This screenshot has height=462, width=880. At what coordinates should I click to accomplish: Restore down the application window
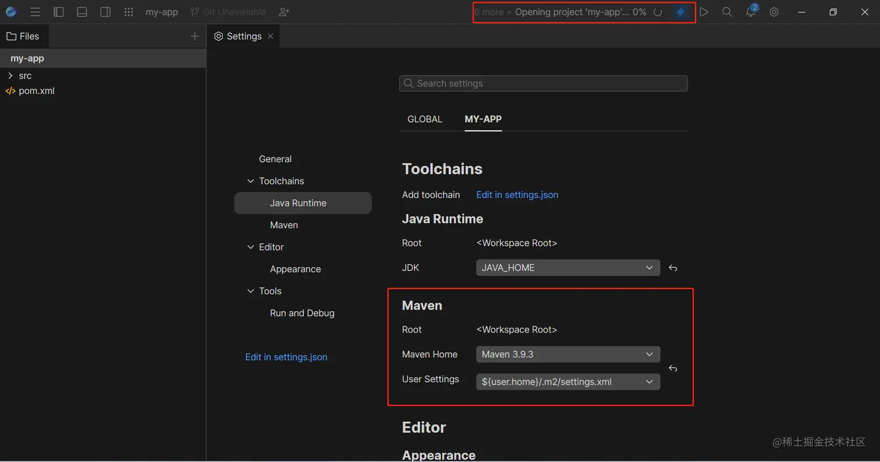tap(833, 12)
